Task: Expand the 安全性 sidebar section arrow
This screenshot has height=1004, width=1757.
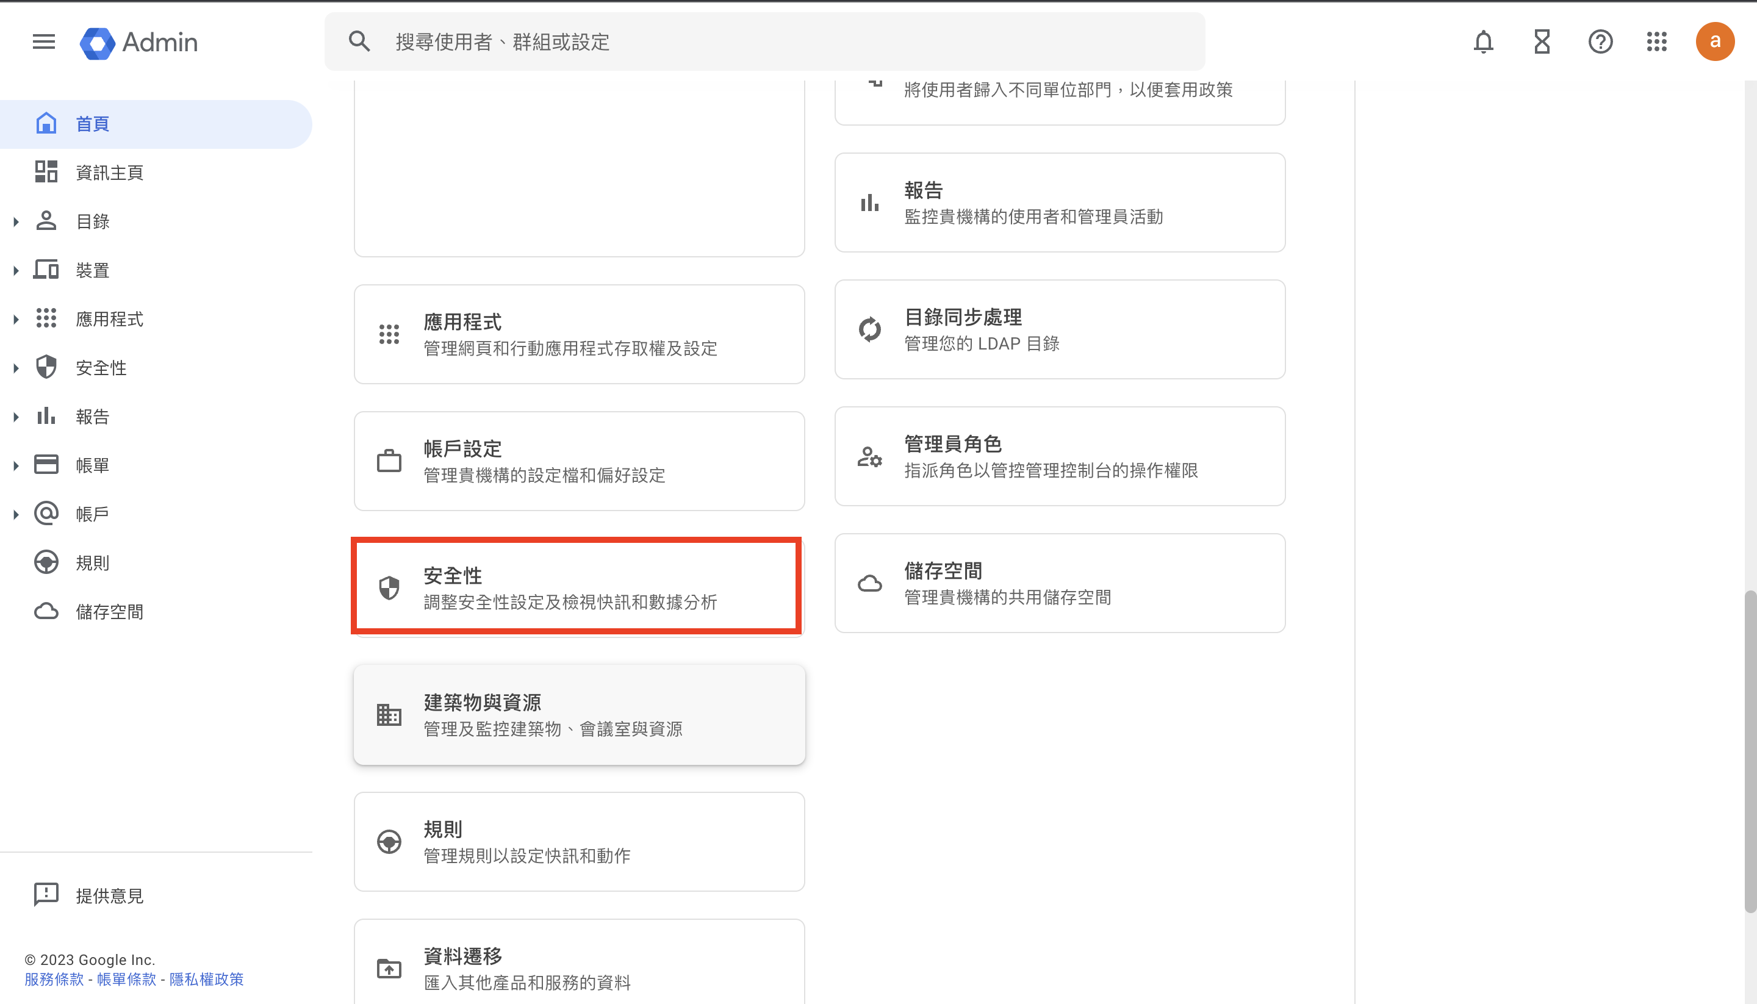Action: coord(16,368)
